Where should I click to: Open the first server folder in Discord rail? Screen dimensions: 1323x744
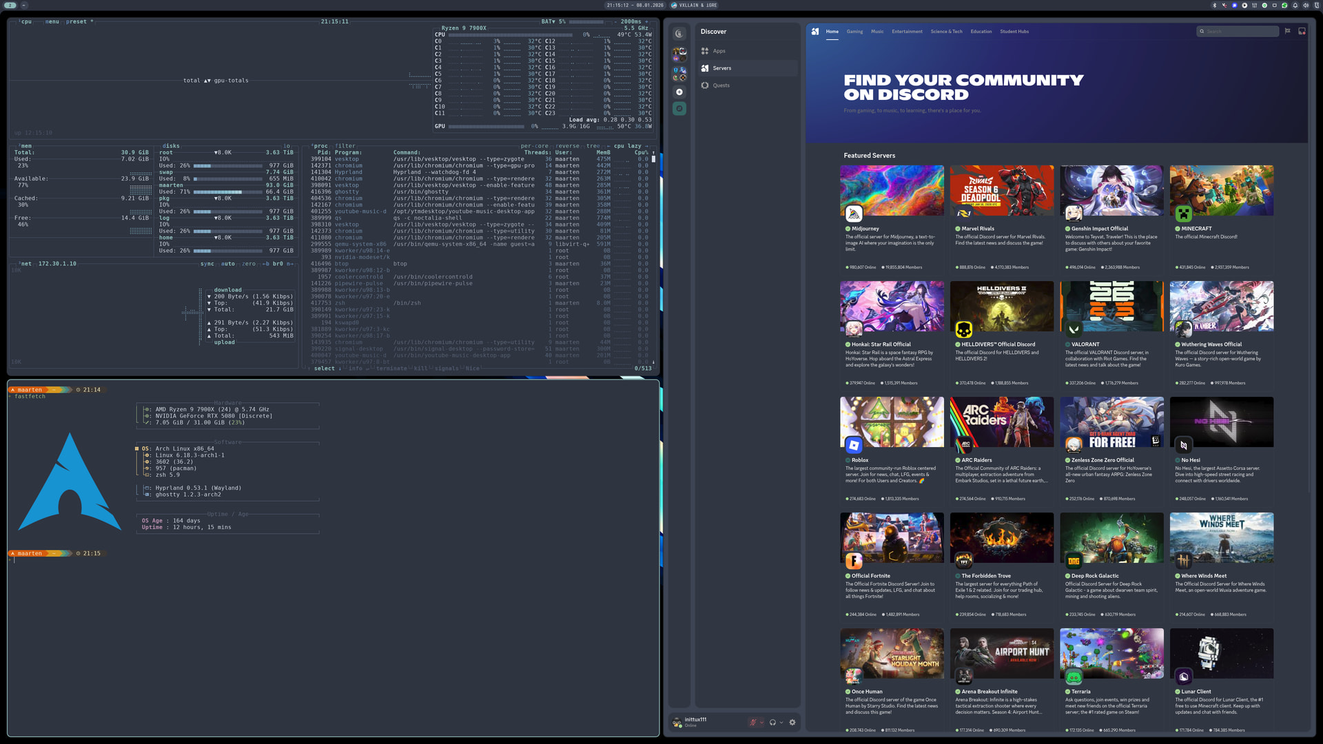click(x=679, y=54)
